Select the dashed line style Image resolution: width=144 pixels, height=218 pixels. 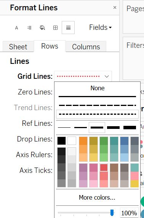pyautogui.click(x=97, y=105)
